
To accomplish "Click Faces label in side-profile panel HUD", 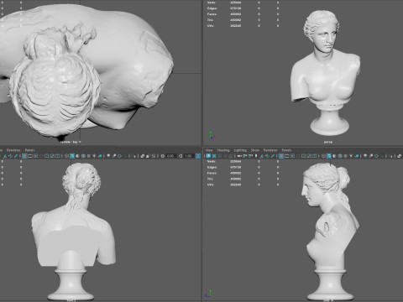I will (212, 173).
